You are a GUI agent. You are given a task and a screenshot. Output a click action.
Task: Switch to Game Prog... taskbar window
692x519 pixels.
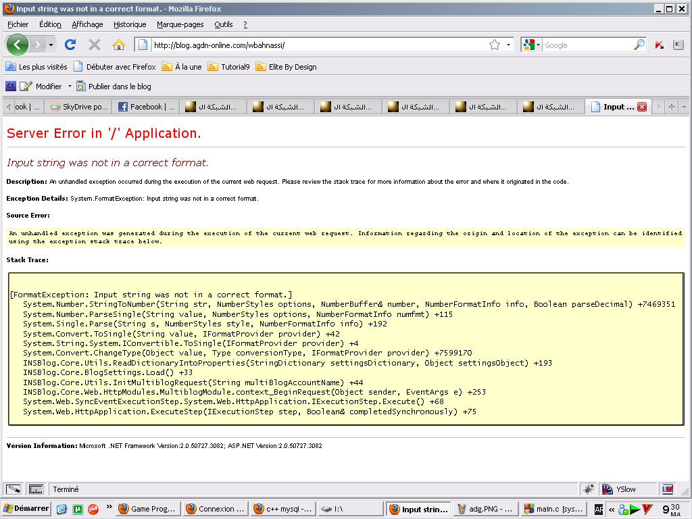pyautogui.click(x=149, y=509)
